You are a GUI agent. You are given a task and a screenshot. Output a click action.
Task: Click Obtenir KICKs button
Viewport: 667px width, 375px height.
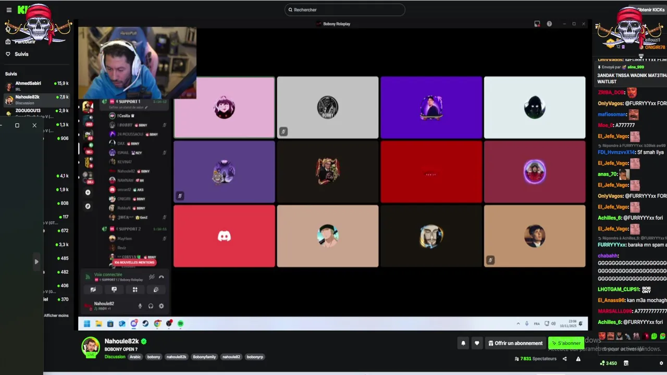(648, 10)
